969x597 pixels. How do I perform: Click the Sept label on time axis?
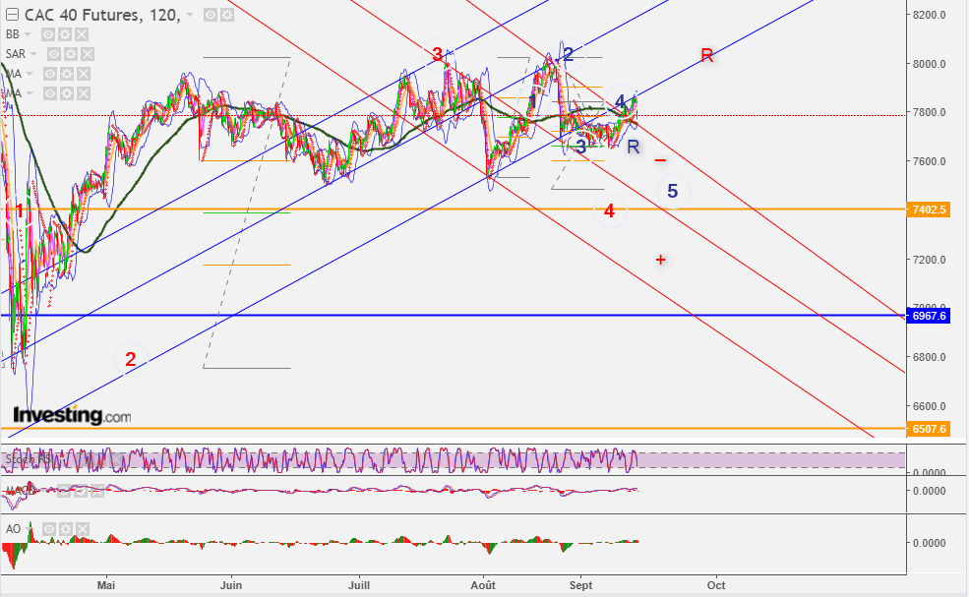(x=580, y=584)
